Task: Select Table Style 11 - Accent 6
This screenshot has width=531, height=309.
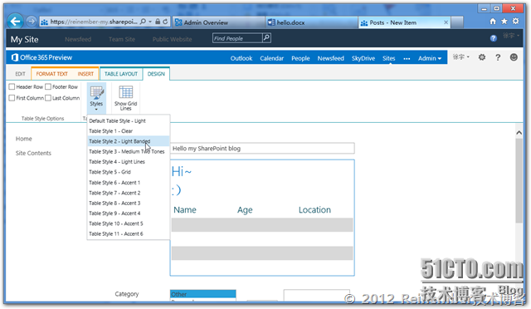Action: (129, 233)
